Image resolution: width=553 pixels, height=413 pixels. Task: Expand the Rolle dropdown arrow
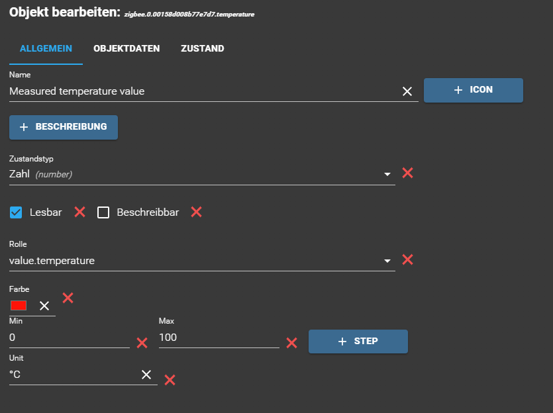coord(387,261)
